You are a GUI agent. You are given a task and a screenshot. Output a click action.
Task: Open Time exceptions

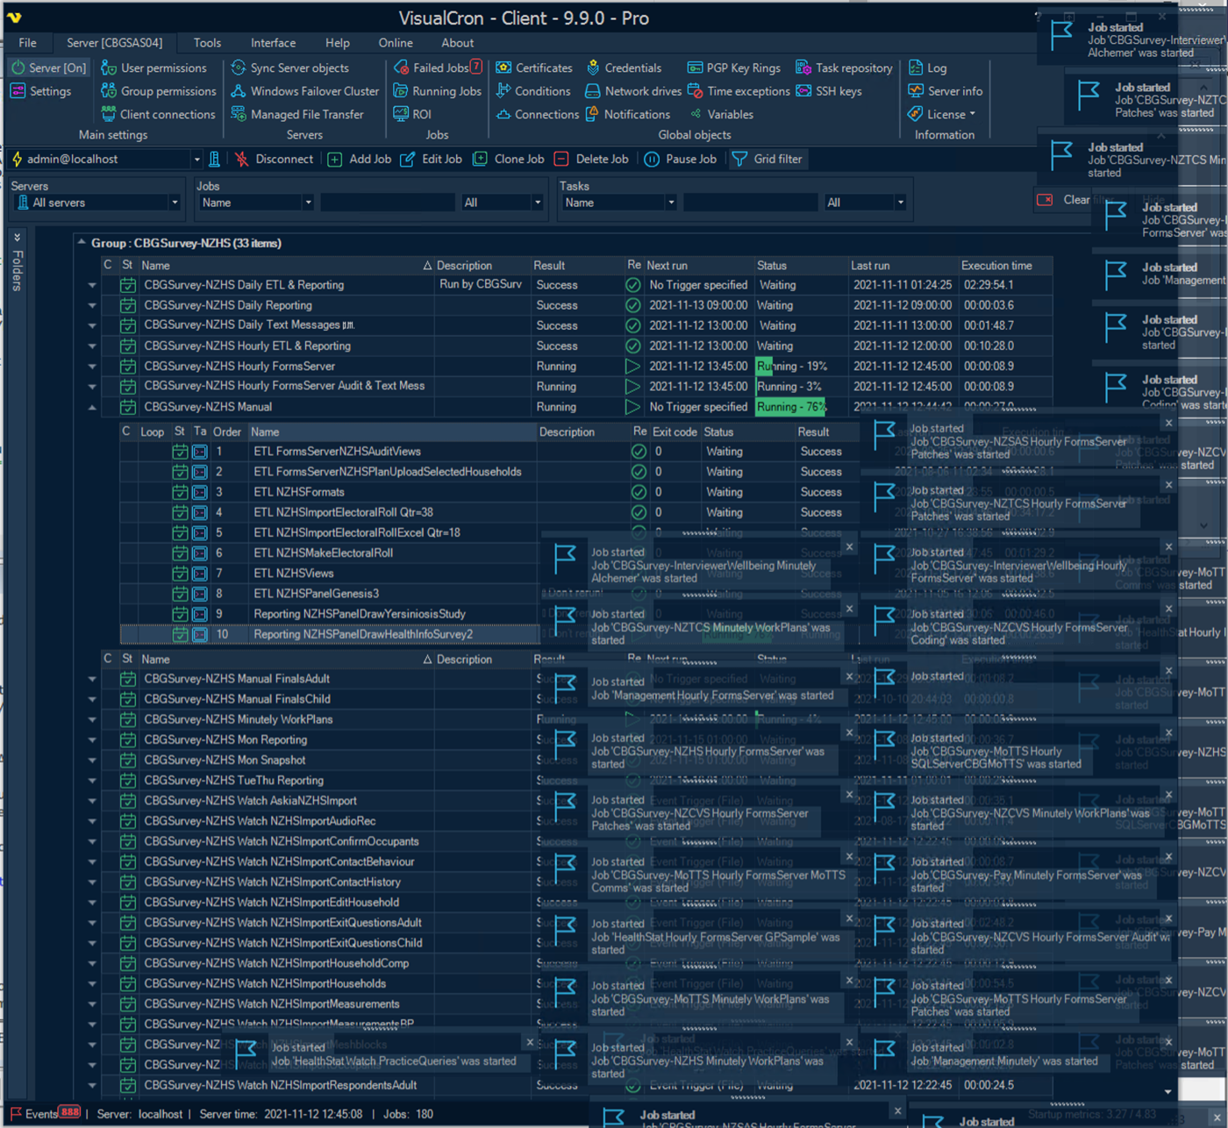[739, 91]
